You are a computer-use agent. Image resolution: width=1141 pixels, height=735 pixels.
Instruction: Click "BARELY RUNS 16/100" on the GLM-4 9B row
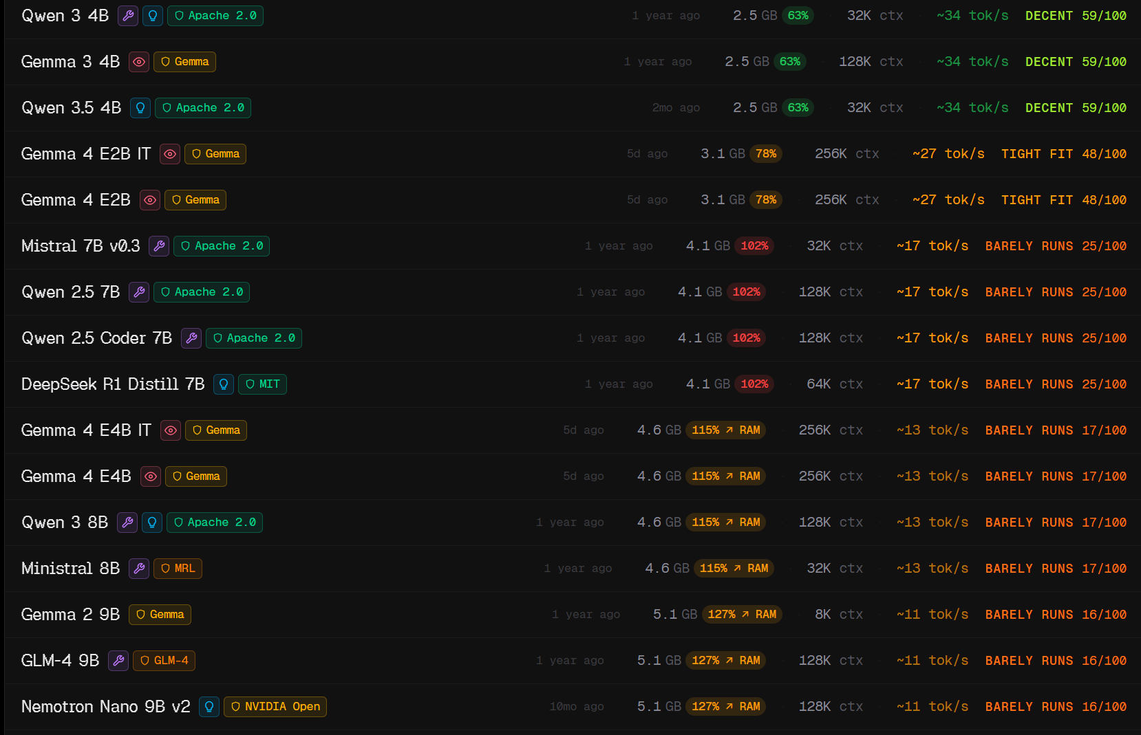pos(1056,661)
